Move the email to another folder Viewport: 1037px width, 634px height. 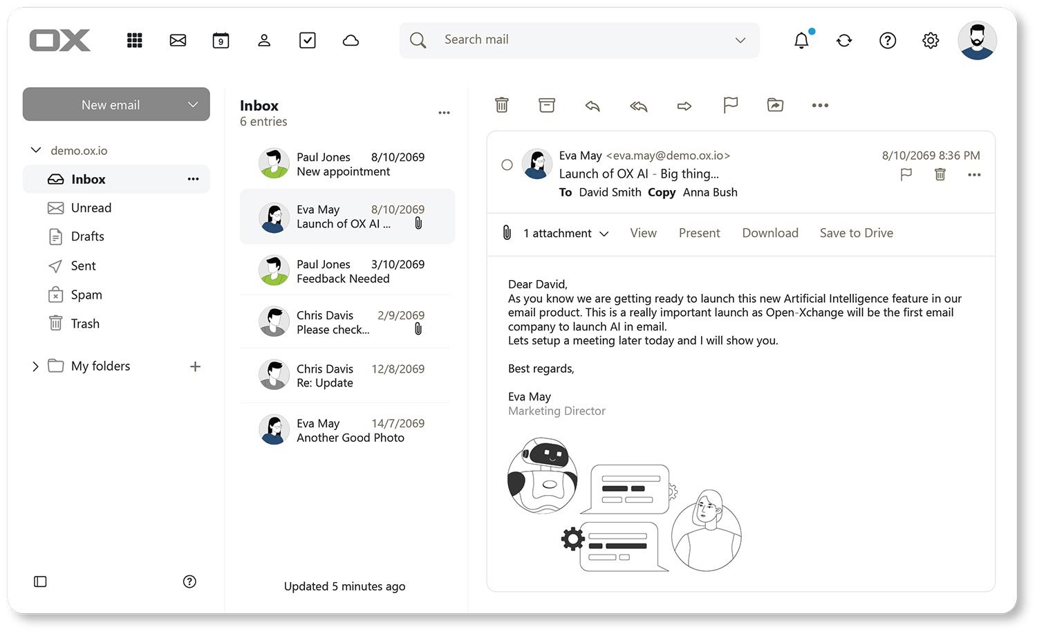(775, 105)
